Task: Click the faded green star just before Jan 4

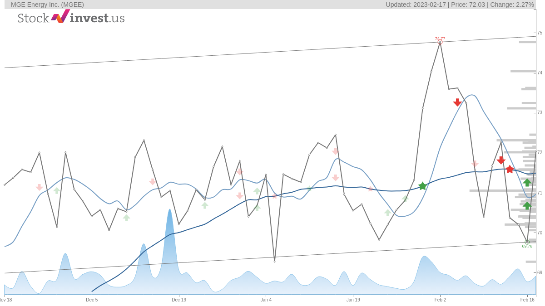Action: click(x=257, y=208)
